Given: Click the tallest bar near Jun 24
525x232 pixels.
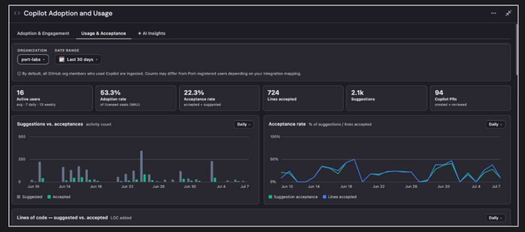Looking at the screenshot, I should (141, 166).
